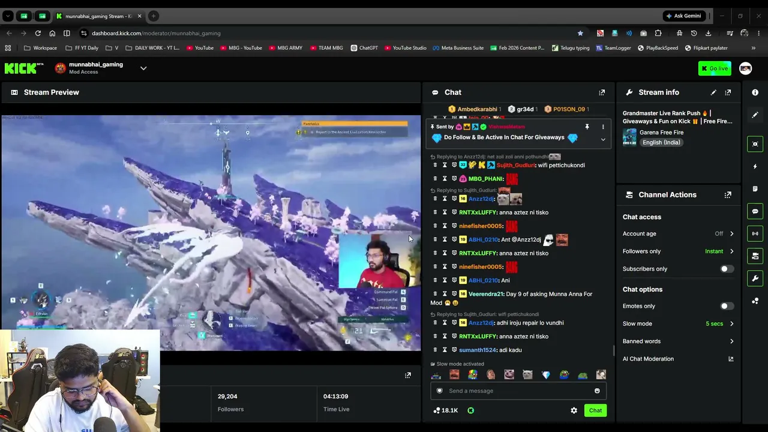Open Veerendra21's user profile
This screenshot has height=432, width=768.
(x=485, y=294)
